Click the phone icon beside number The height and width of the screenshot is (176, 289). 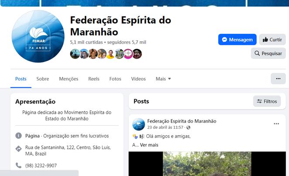[x=18, y=166]
